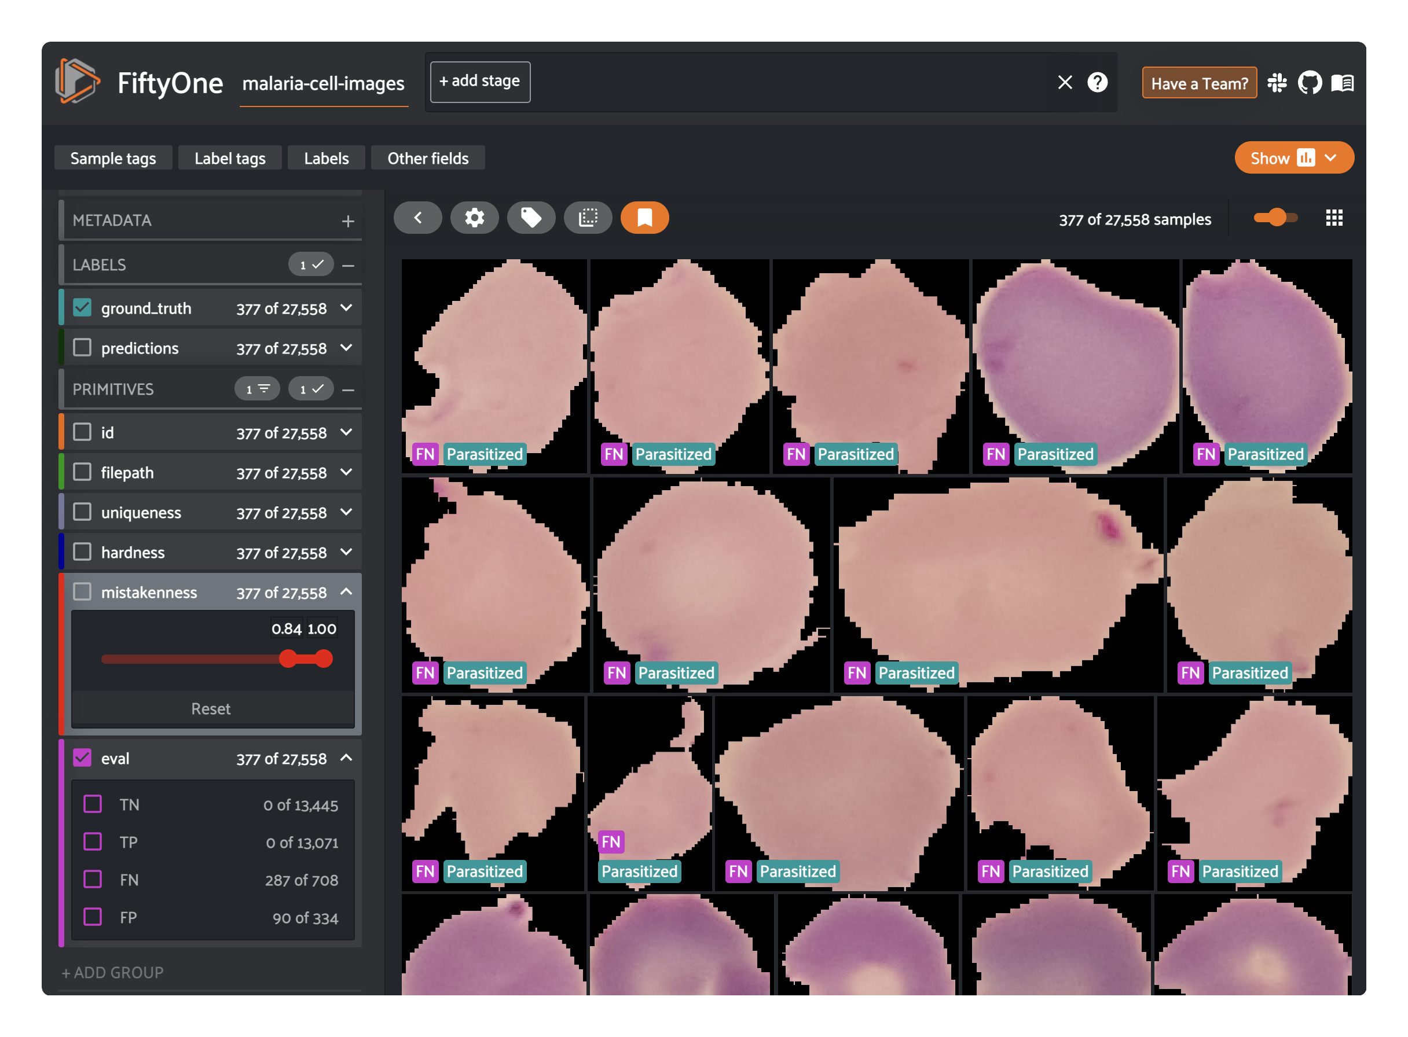Open the documentation book icon
Screen dimensions: 1408x1037
1342,83
